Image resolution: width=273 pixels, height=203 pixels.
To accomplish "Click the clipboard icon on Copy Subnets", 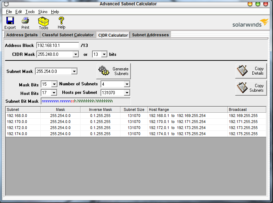I will pyautogui.click(x=242, y=87).
